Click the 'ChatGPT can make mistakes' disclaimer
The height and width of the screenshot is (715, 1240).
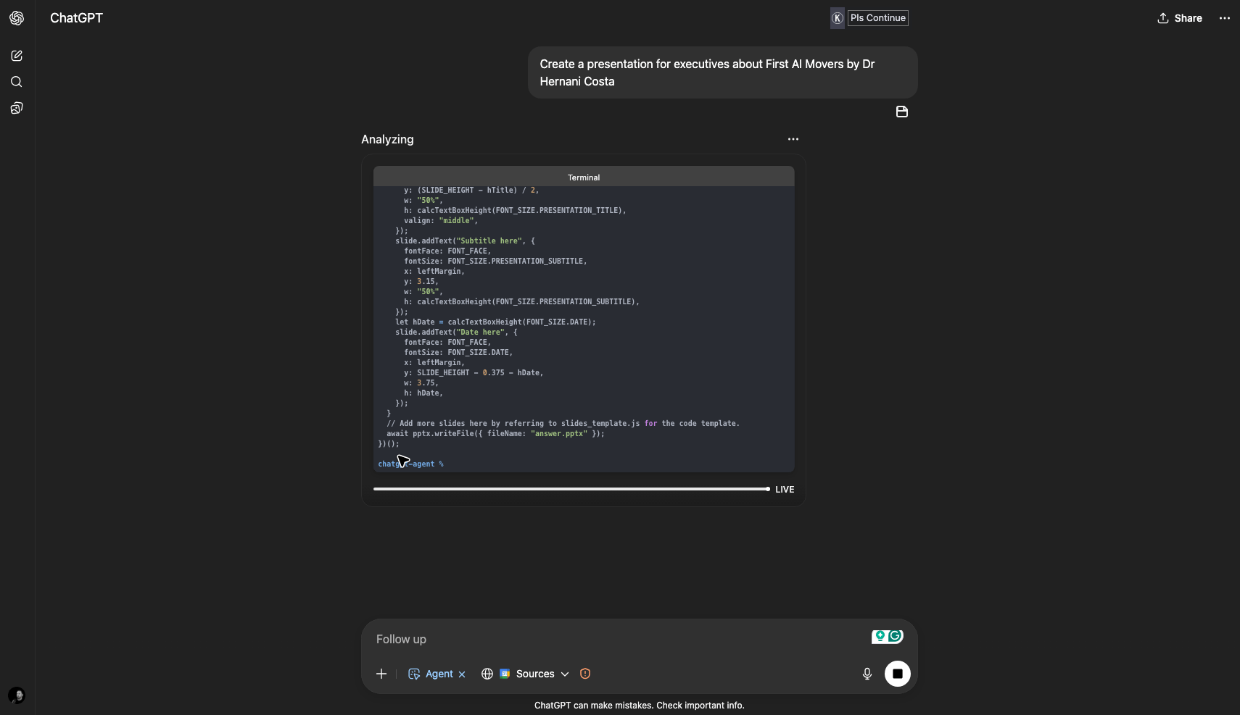pos(640,705)
